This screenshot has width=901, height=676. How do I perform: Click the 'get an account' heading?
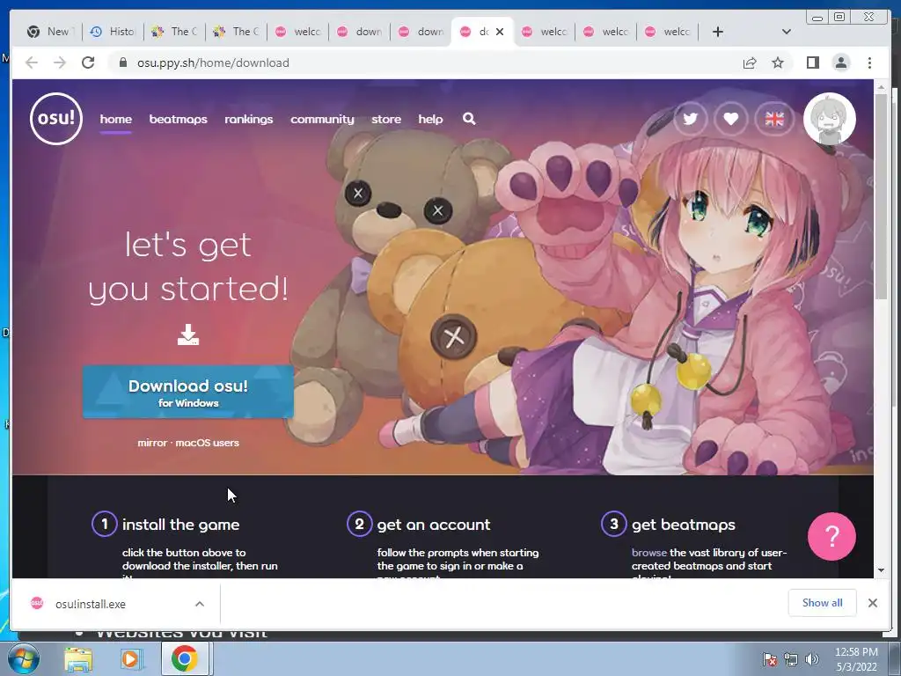tap(433, 525)
